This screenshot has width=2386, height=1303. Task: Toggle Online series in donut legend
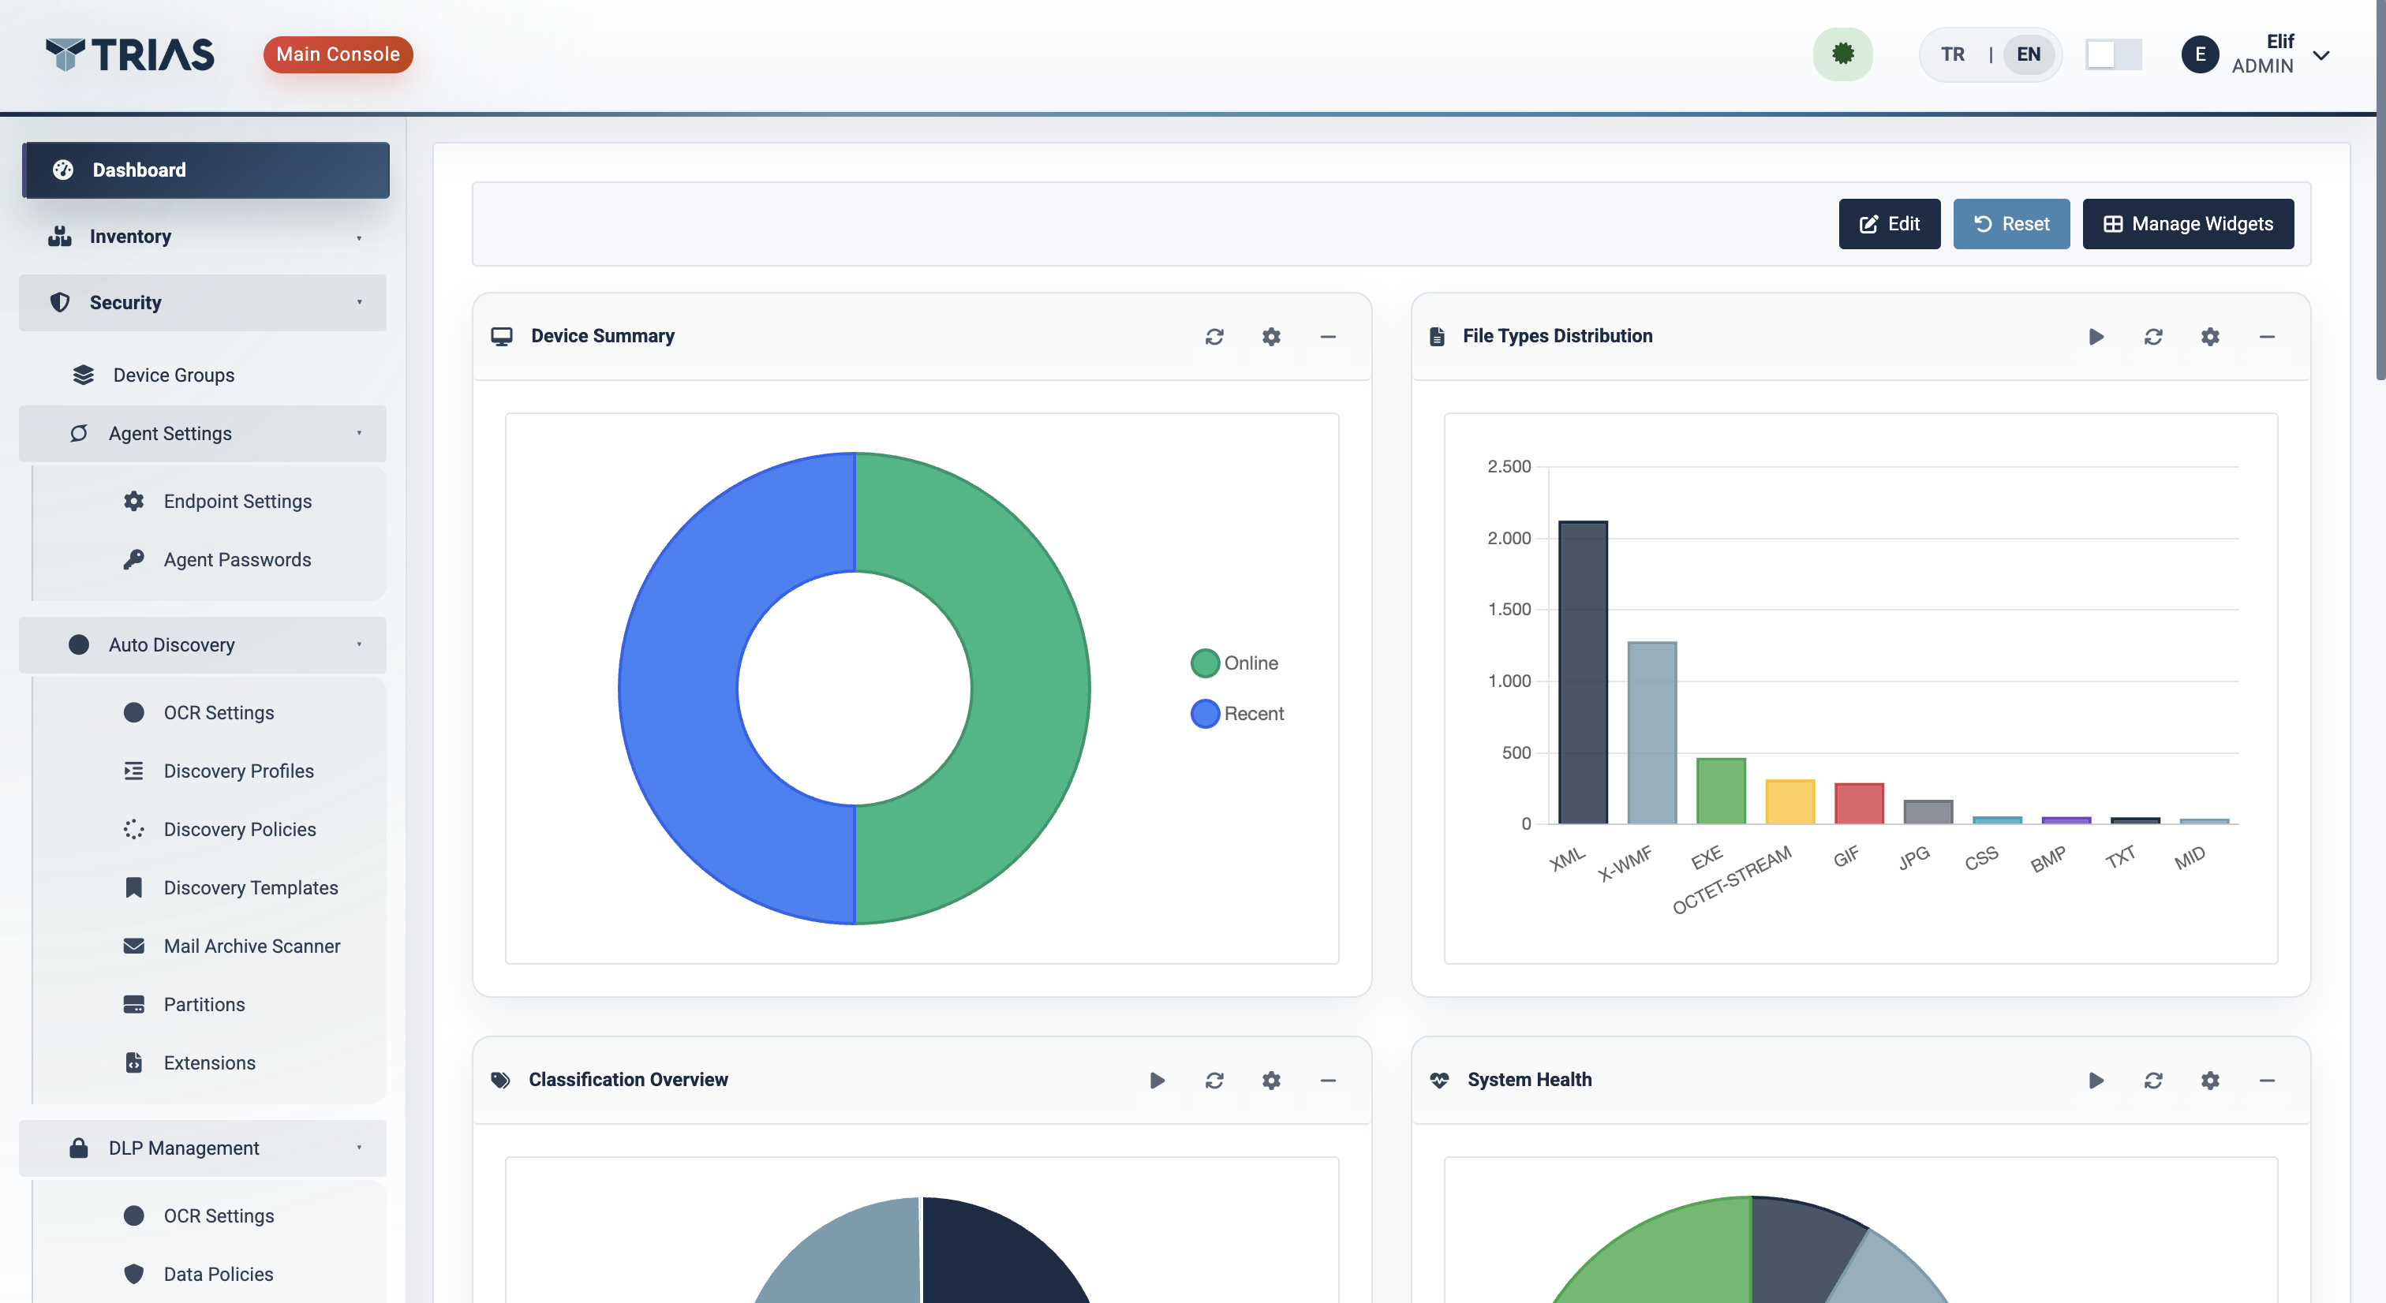click(x=1235, y=663)
